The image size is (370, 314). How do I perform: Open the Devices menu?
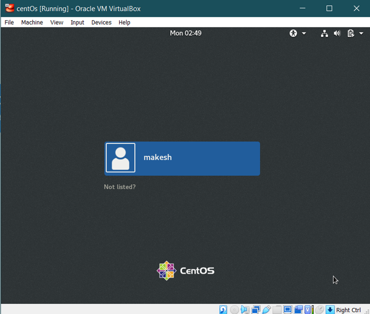(101, 22)
